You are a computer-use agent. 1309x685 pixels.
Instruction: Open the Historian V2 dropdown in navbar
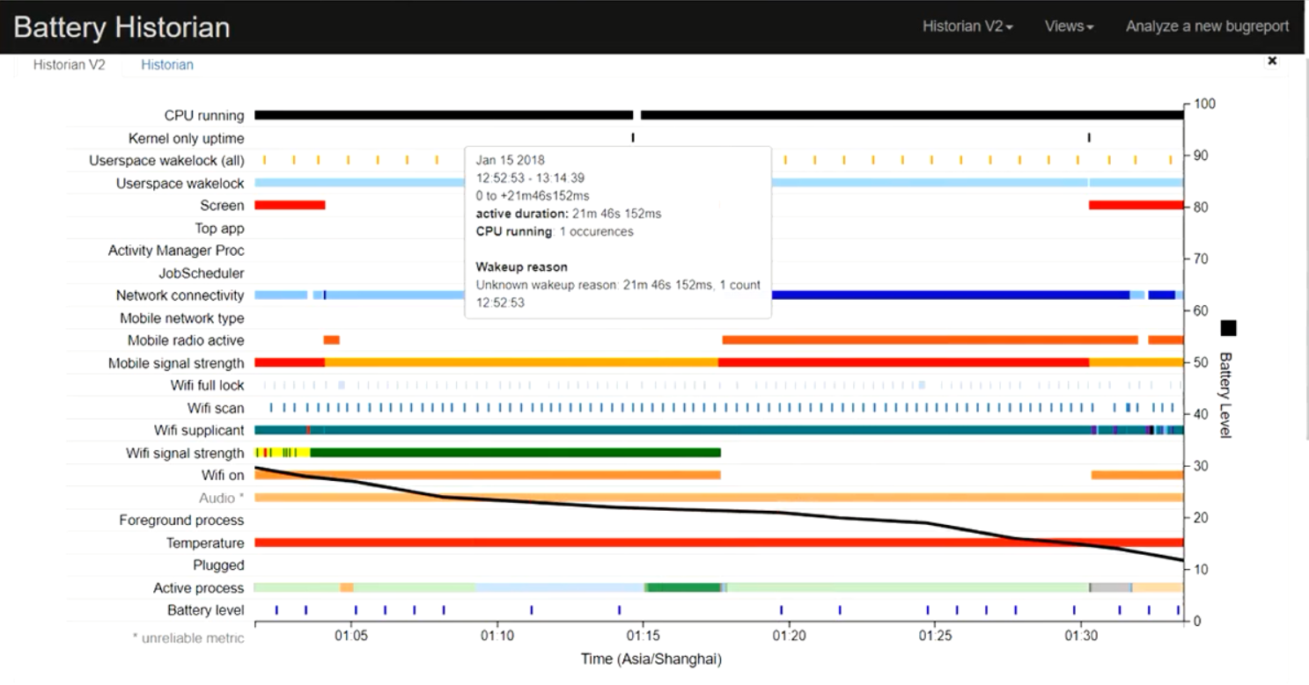[x=967, y=26]
